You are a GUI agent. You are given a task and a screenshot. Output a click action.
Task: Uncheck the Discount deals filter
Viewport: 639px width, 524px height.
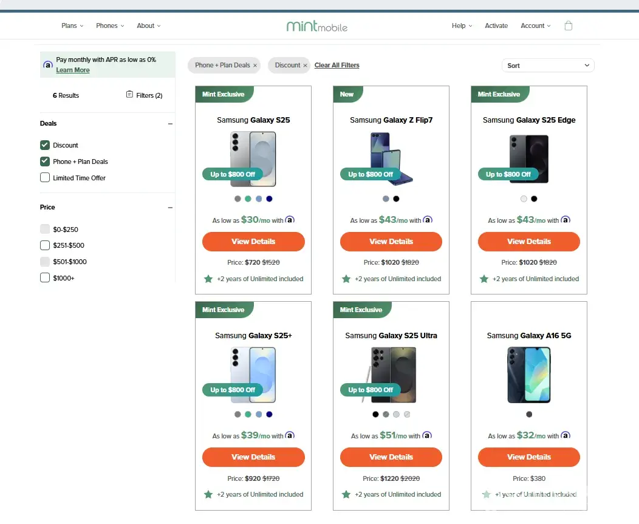pos(45,145)
